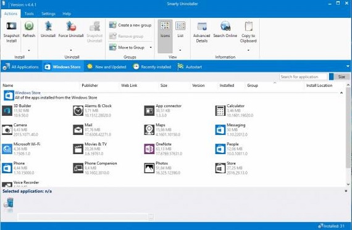Image resolution: width=352 pixels, height=230 pixels.
Task: Select the Alarms & Clock app
Action: click(92, 110)
